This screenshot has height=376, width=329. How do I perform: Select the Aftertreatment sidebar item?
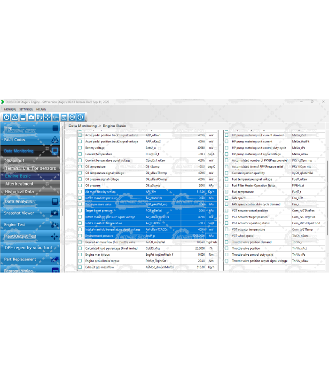20,184
